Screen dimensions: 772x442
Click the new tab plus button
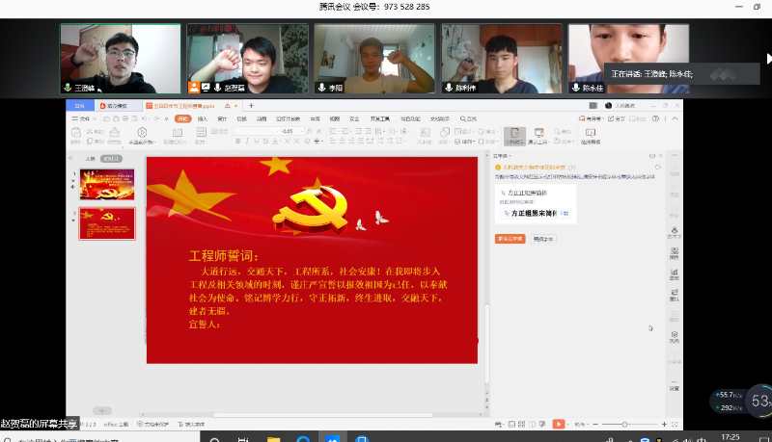(251, 105)
